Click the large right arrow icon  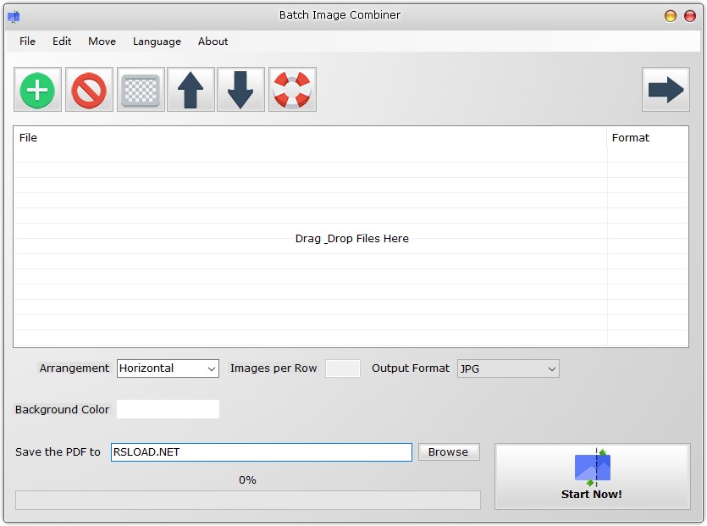pos(666,90)
